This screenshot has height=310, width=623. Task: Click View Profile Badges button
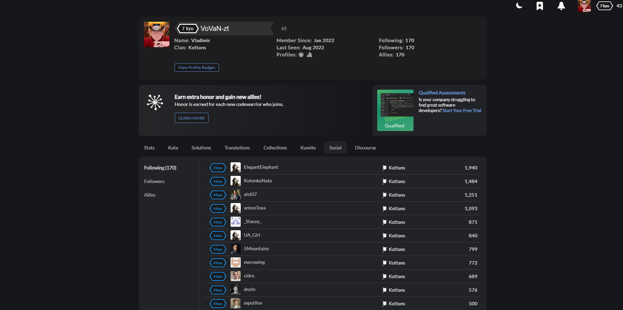[x=197, y=68]
